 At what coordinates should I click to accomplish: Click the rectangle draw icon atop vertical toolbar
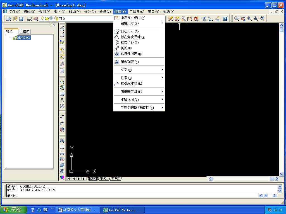pos(62,28)
